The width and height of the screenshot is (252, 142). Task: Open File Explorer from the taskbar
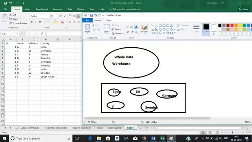[x=99, y=138]
